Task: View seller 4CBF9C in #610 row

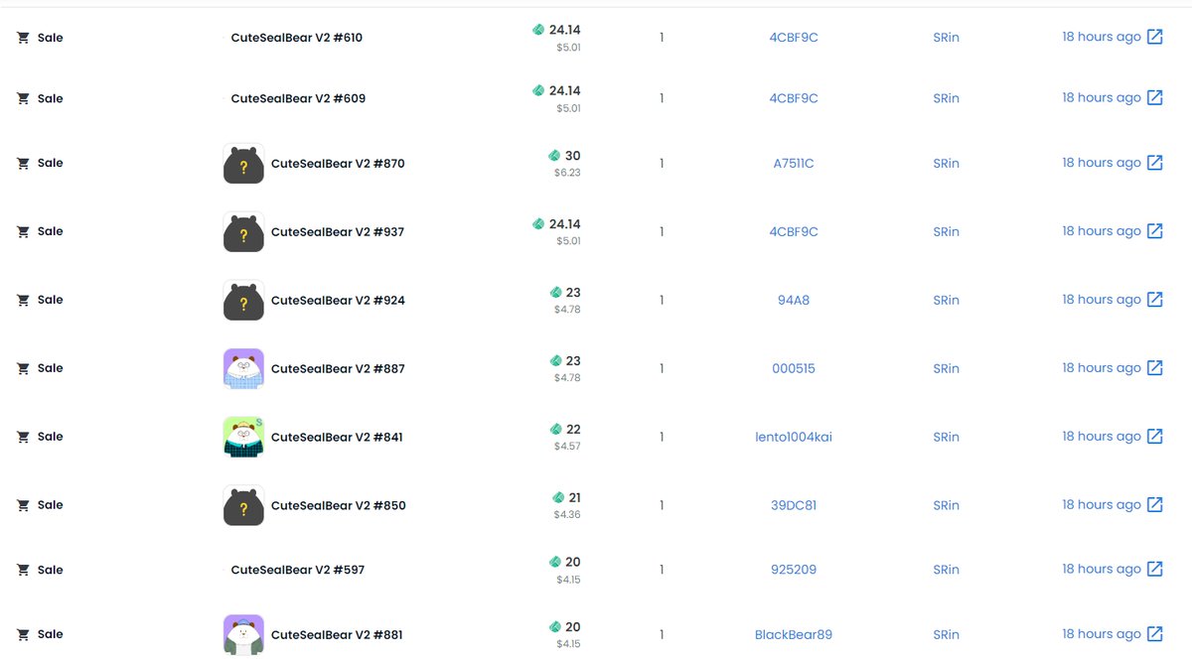Action: [794, 38]
